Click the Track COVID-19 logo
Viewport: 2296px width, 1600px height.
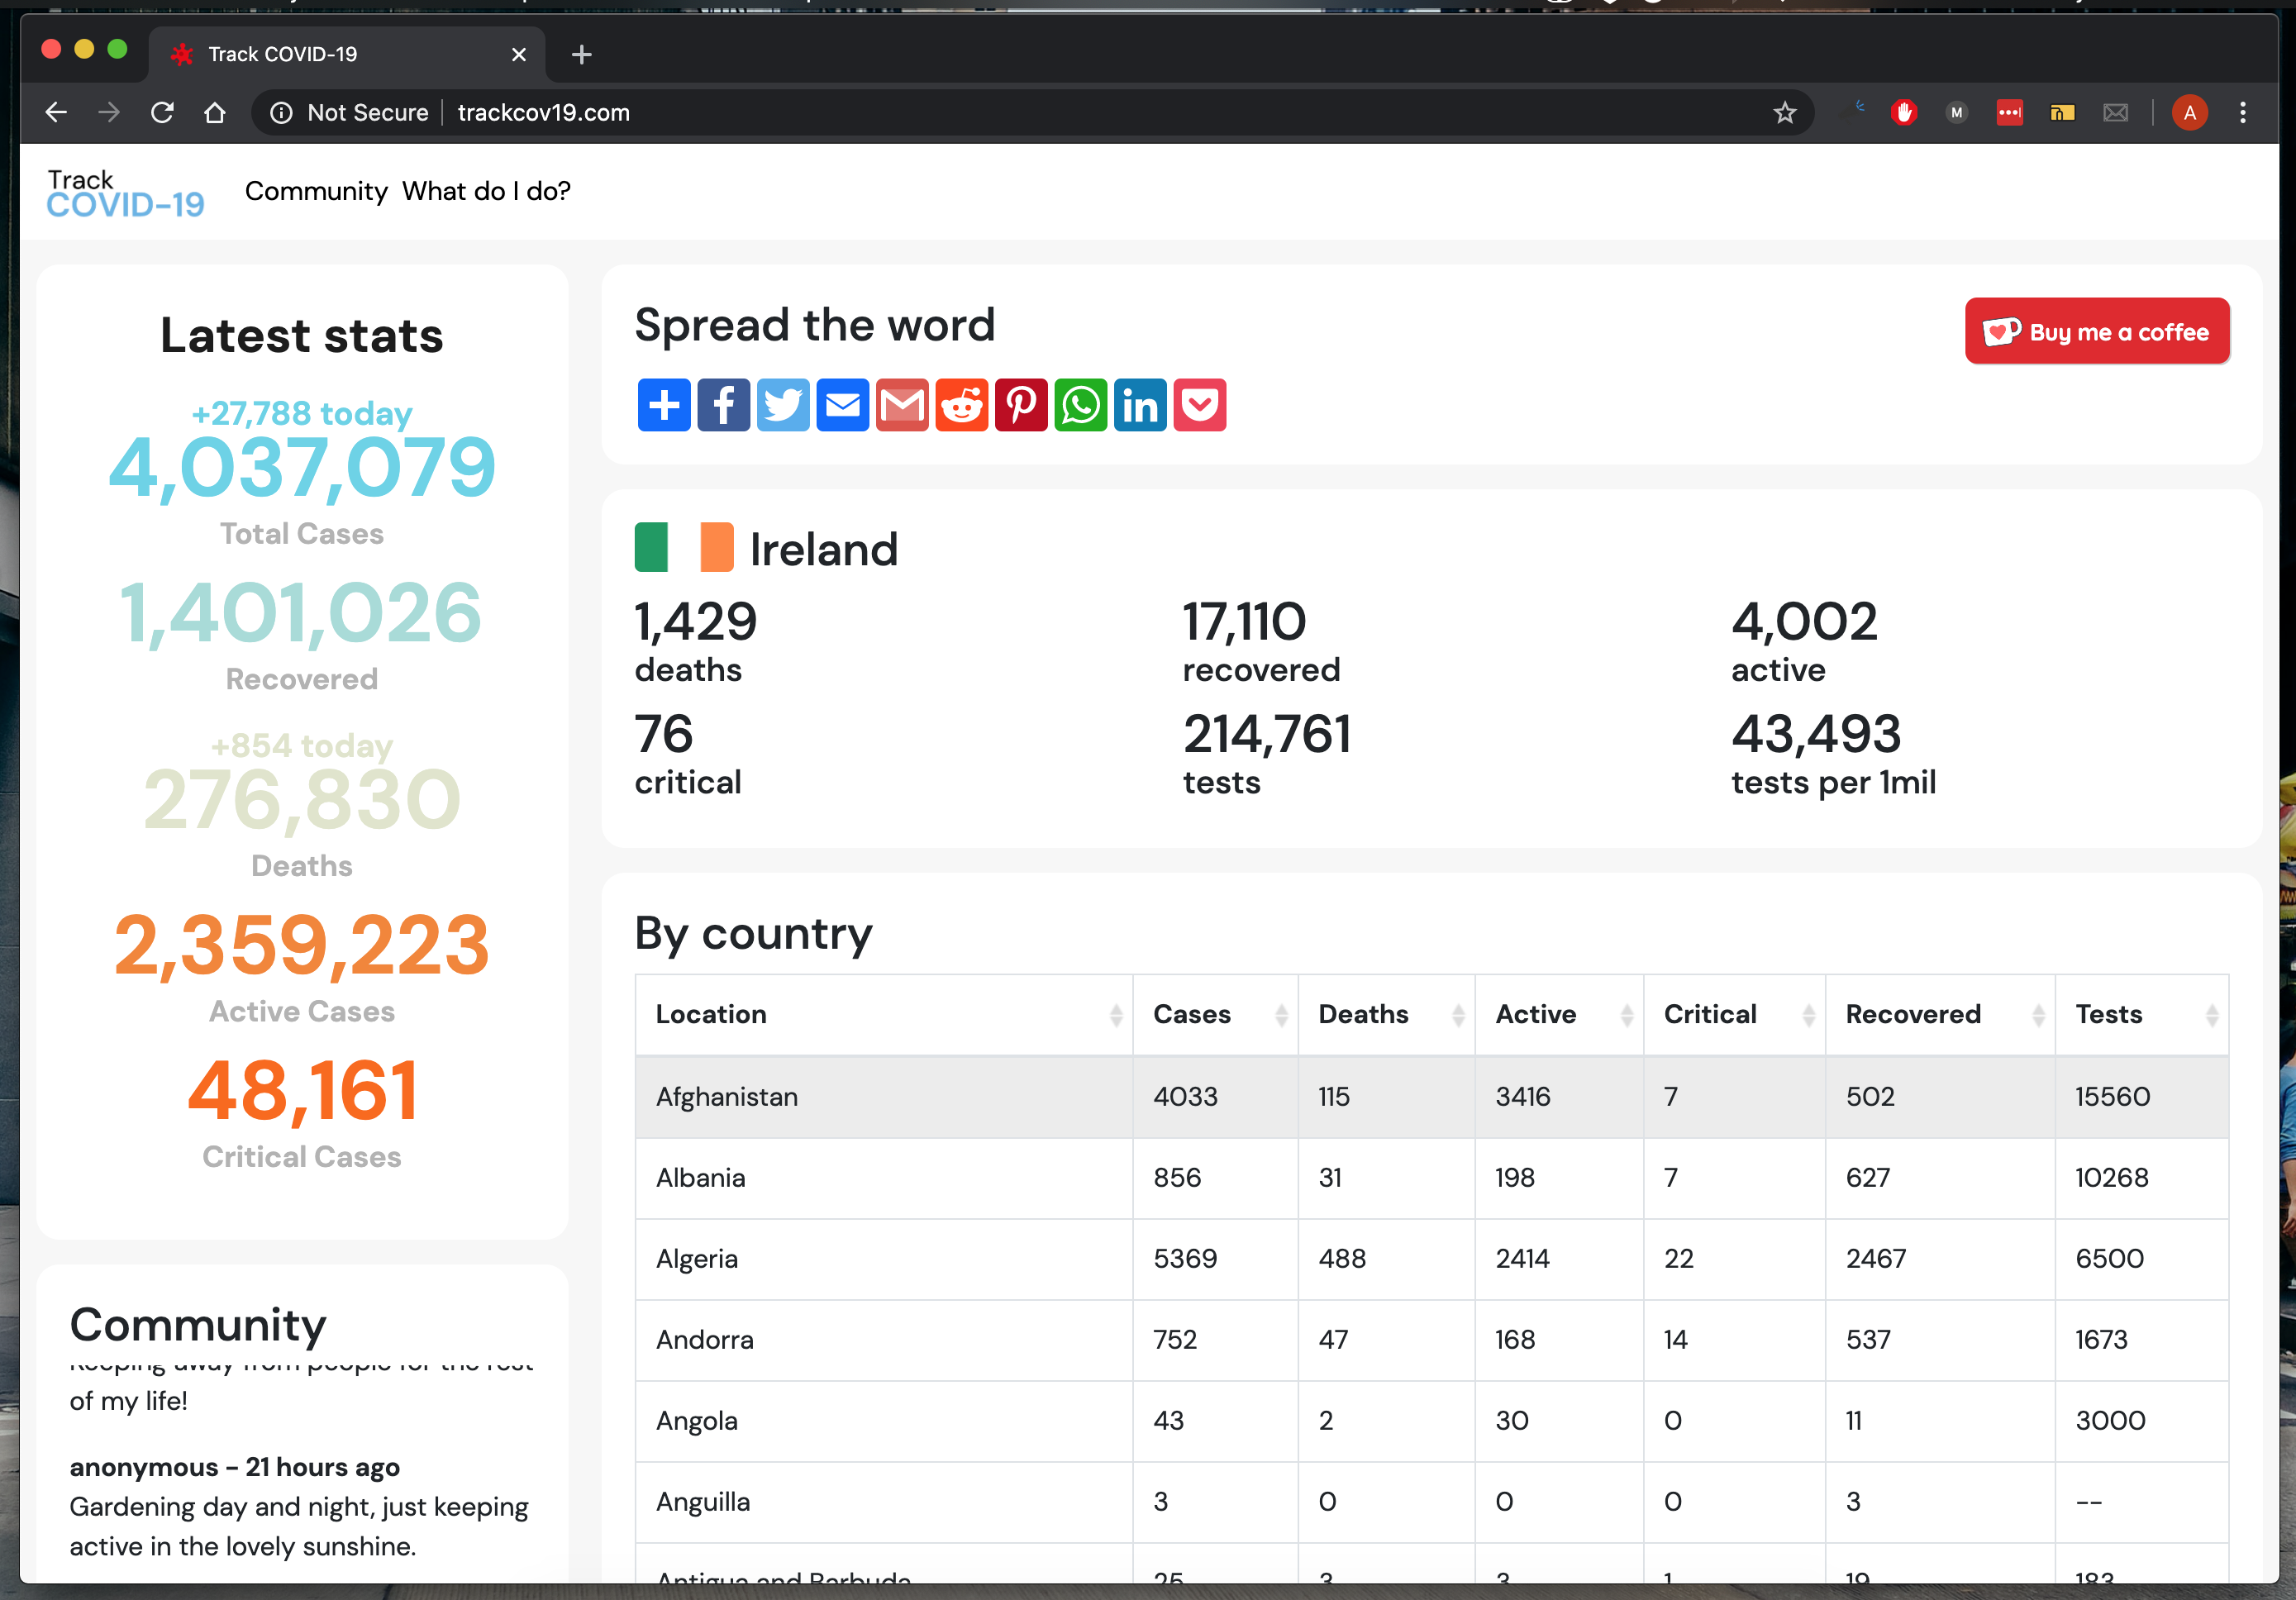click(125, 193)
